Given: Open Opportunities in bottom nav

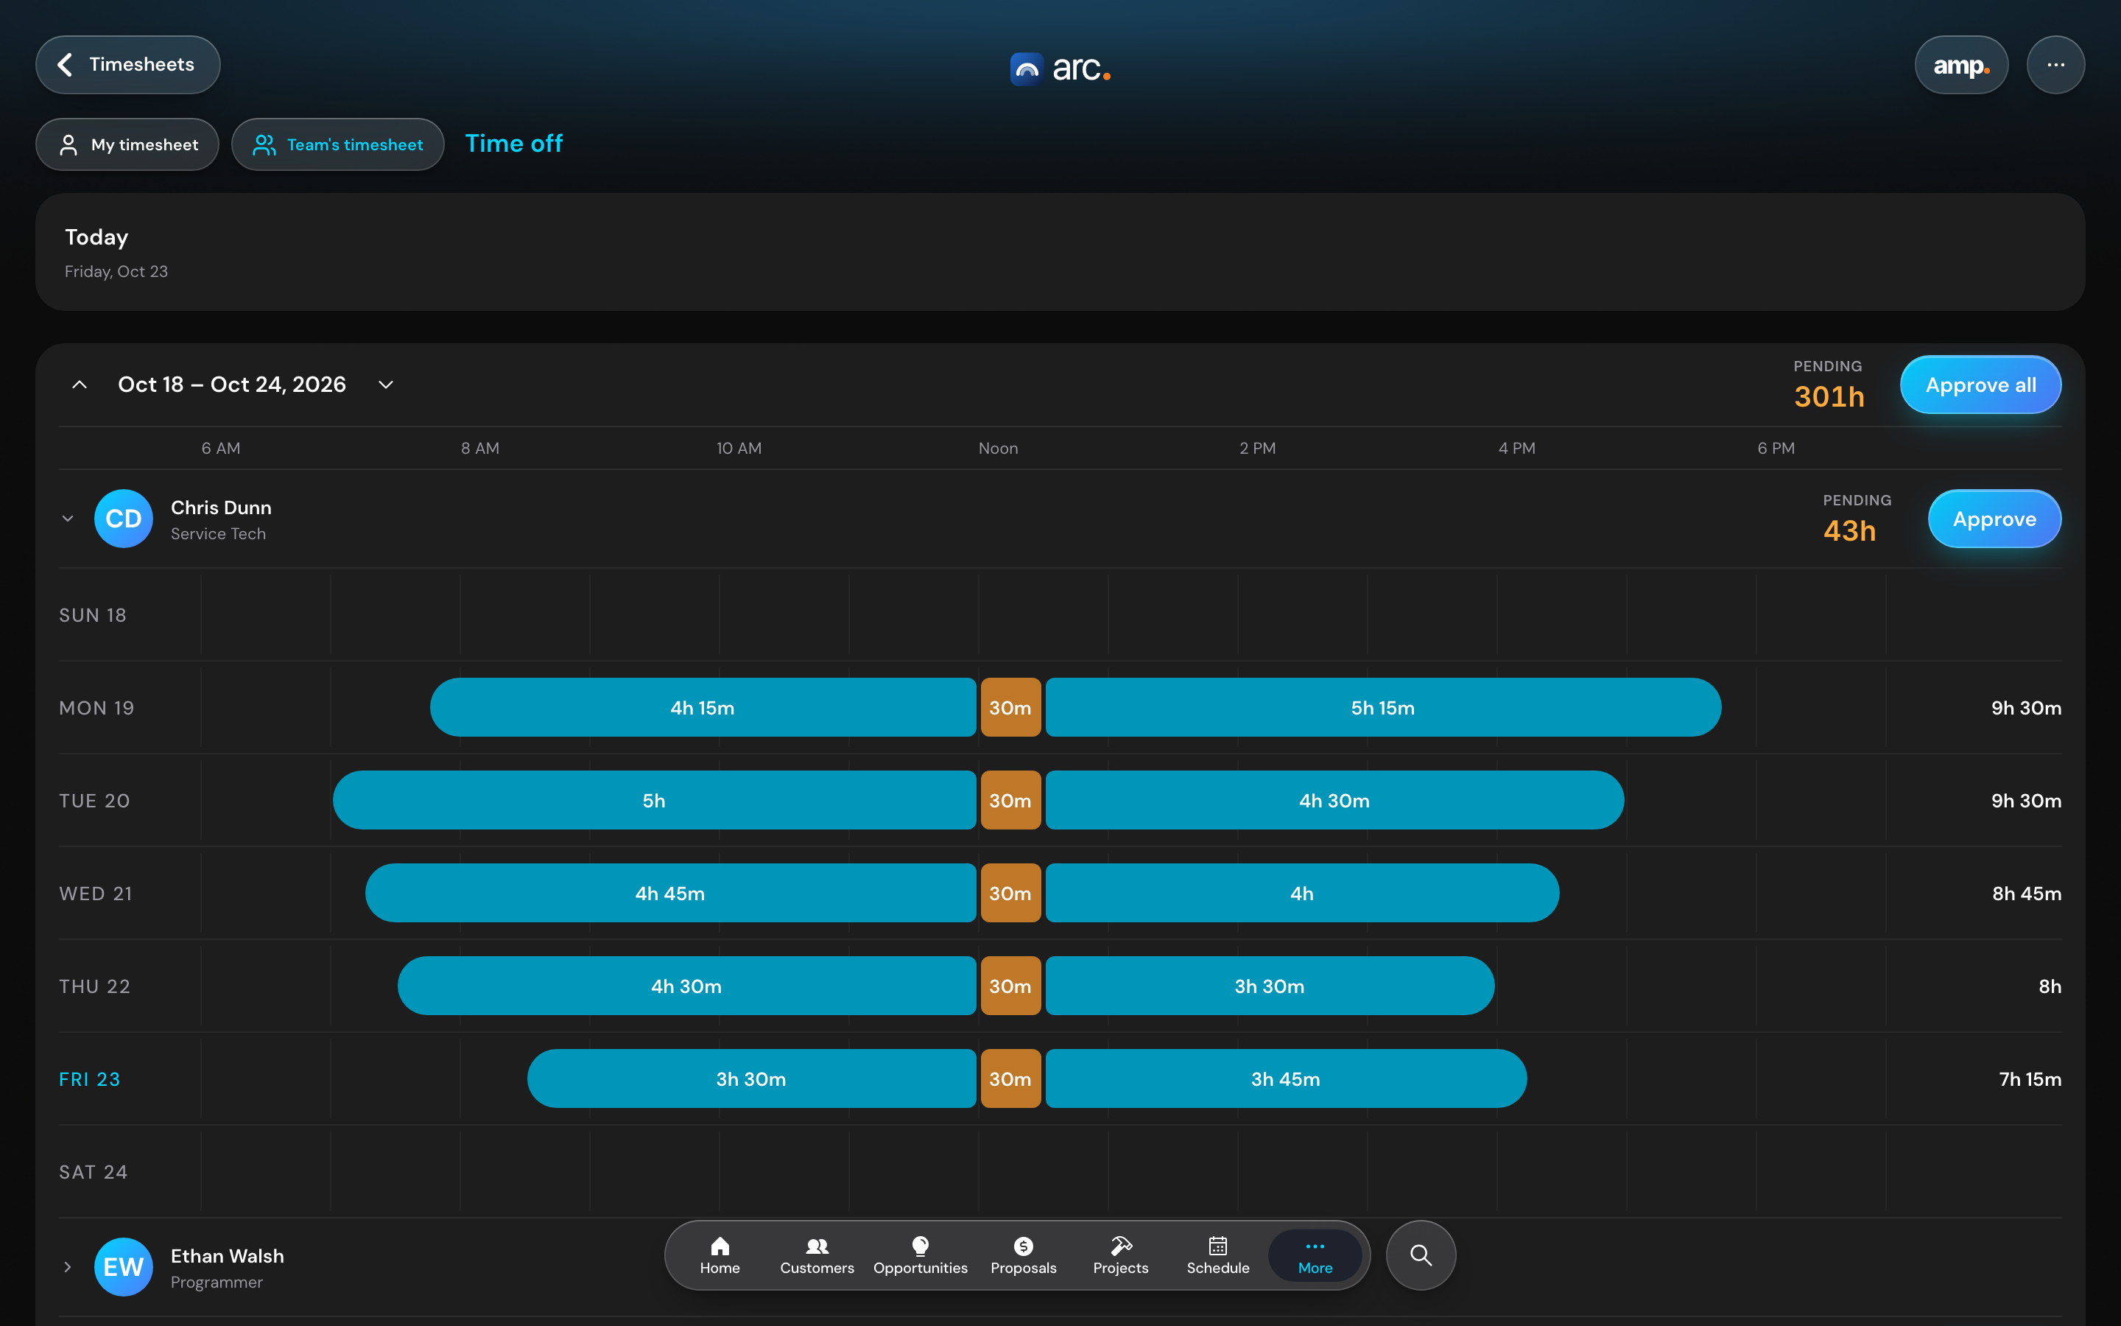Looking at the screenshot, I should click(x=921, y=1256).
